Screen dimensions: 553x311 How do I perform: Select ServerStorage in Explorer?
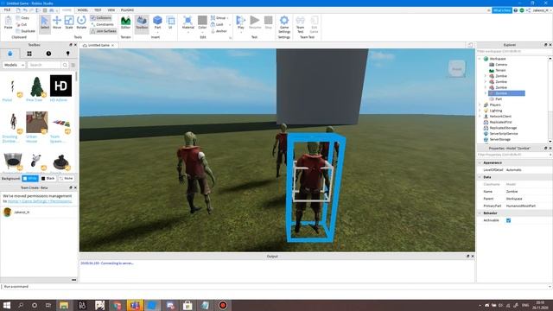(x=500, y=139)
